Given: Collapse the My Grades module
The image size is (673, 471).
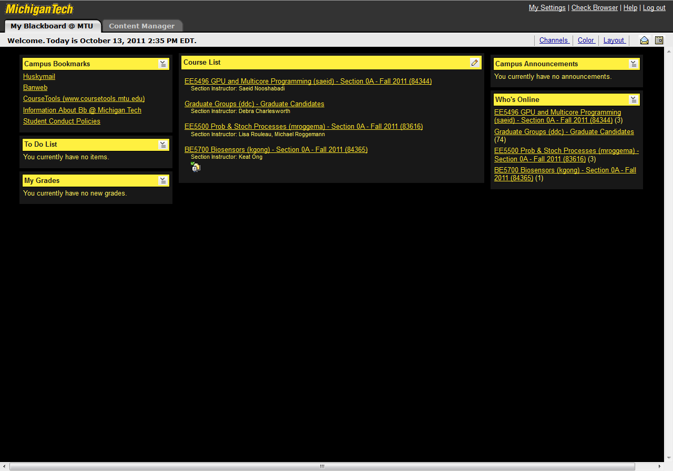Looking at the screenshot, I should point(163,180).
